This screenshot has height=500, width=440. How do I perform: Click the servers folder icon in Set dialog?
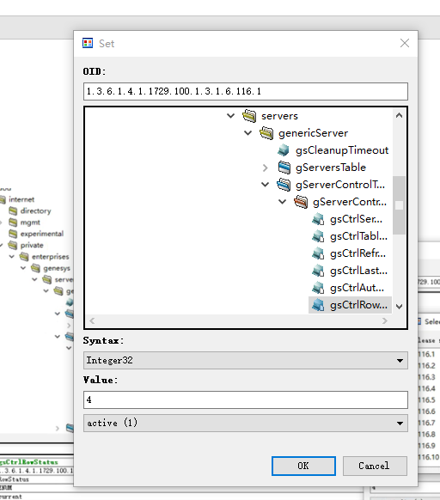click(x=249, y=116)
